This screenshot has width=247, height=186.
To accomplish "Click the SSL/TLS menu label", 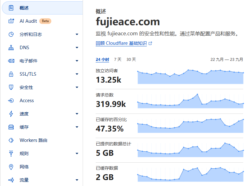I will click(28, 74).
